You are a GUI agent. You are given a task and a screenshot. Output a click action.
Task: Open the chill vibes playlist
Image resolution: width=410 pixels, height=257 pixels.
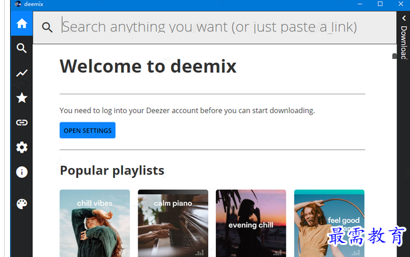95,224
